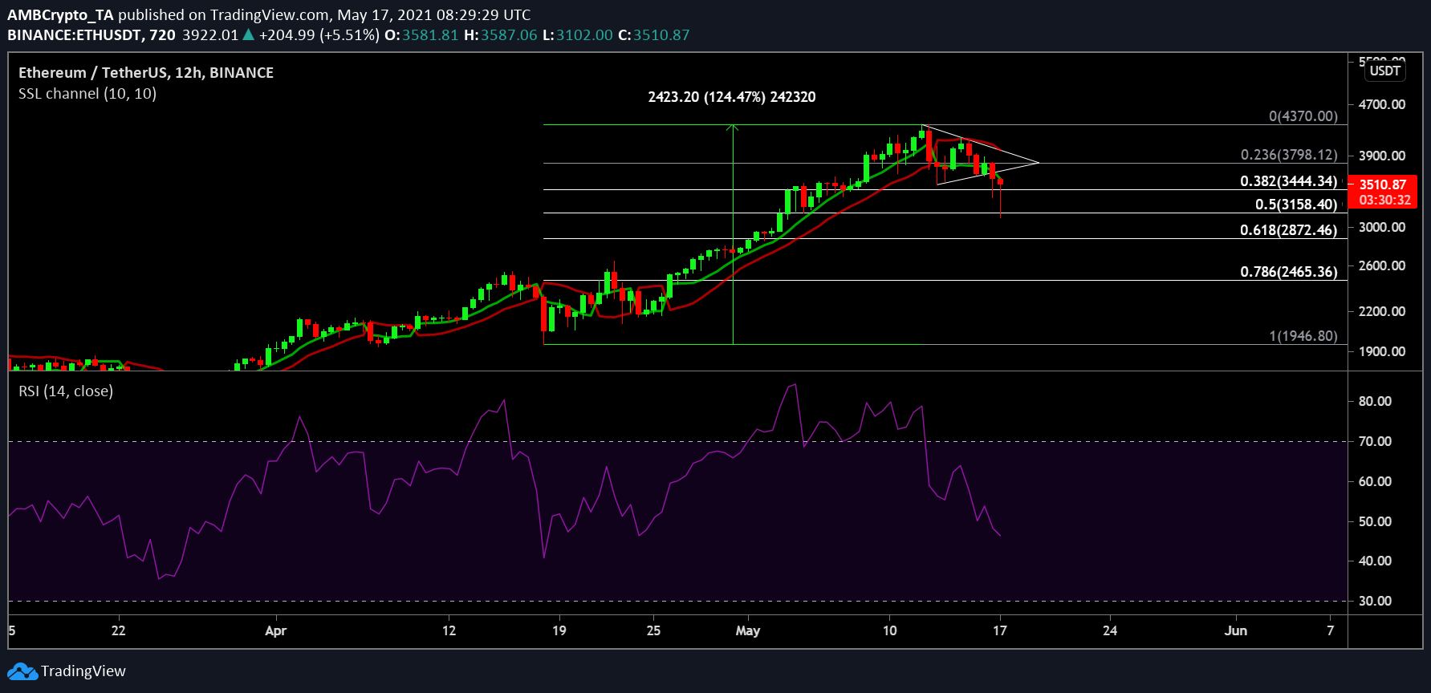1431x693 pixels.
Task: Click the Apr date on time axis
Action: coord(276,630)
